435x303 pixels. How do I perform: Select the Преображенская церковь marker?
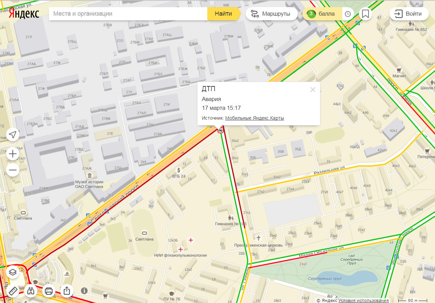pos(258,238)
